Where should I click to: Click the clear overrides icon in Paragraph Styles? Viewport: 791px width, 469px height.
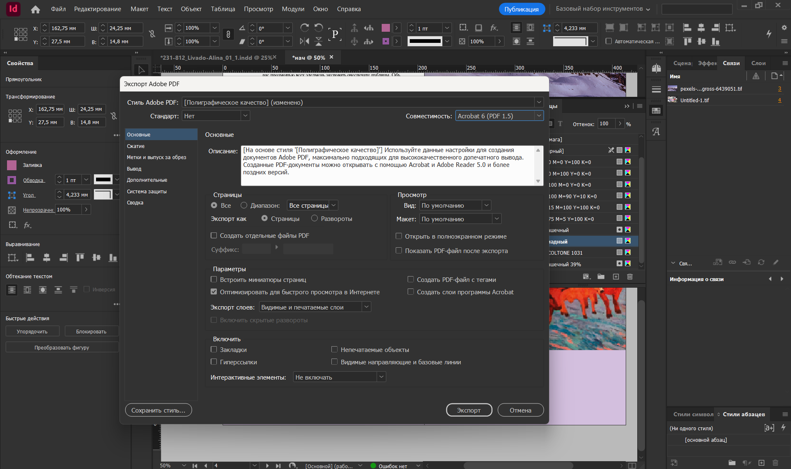747,463
